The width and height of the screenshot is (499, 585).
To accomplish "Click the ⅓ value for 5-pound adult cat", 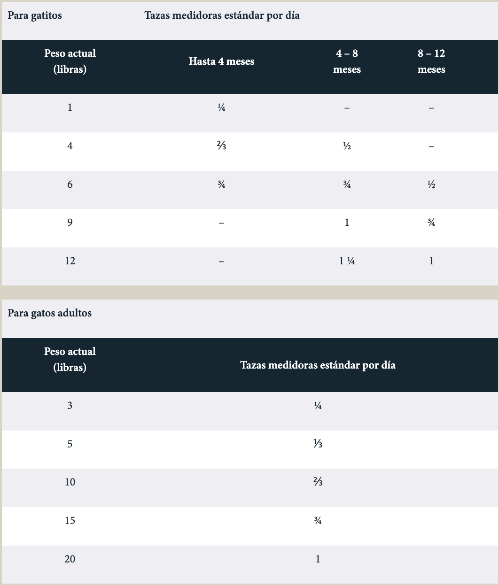I will [x=318, y=444].
